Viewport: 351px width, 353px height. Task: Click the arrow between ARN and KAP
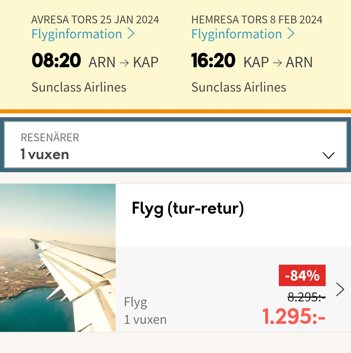tap(124, 63)
